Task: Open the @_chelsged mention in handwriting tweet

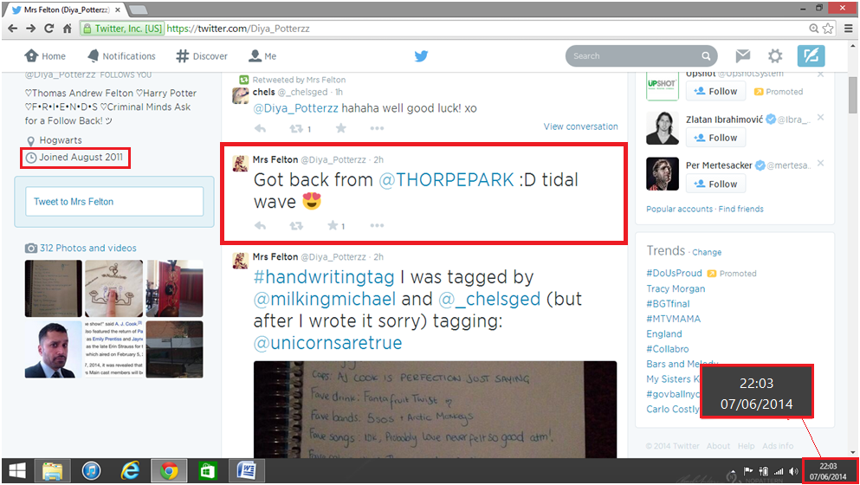Action: [x=489, y=299]
